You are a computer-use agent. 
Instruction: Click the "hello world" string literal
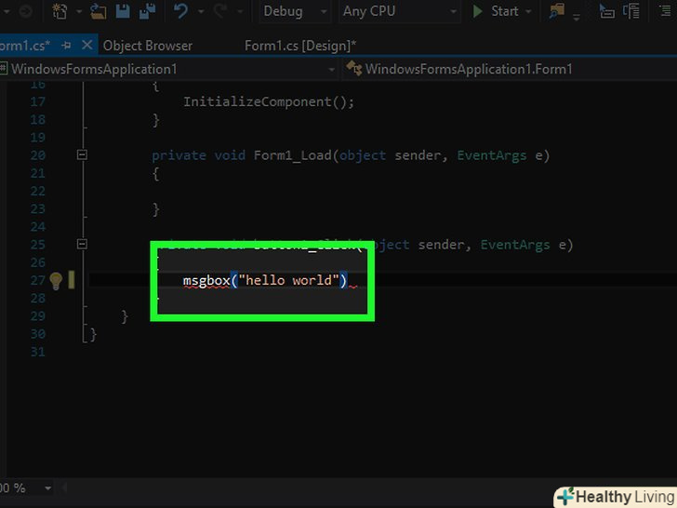288,280
